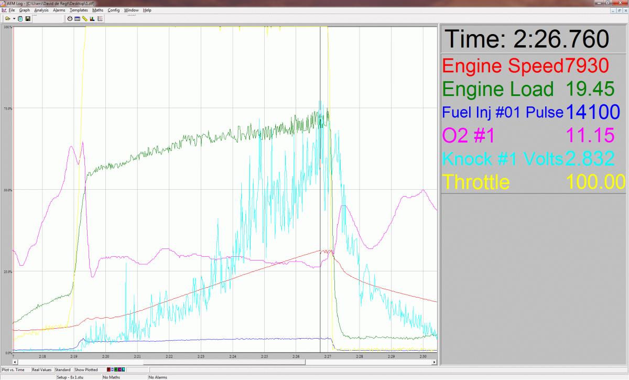Image resolution: width=629 pixels, height=380 pixels.
Task: Click the gauge dial toolbar icon
Action: pyautogui.click(x=70, y=19)
